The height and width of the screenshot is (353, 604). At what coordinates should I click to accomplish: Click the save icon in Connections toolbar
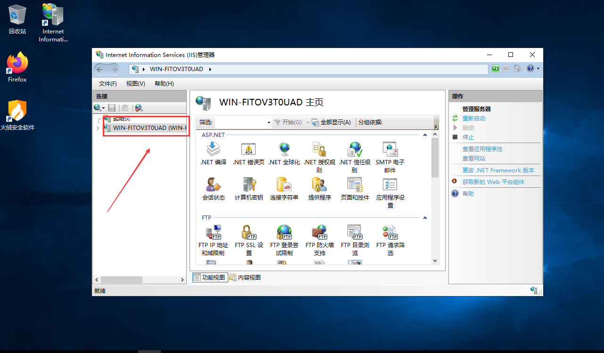[112, 108]
